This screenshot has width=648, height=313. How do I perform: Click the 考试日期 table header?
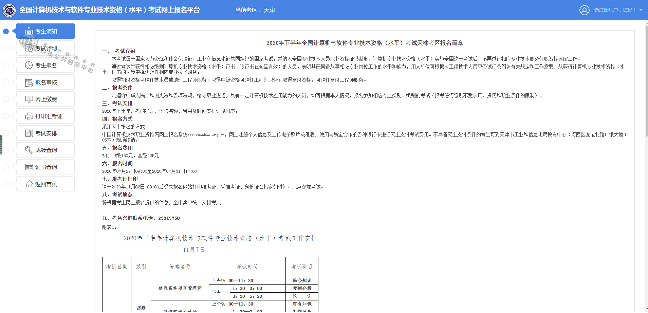(116, 267)
